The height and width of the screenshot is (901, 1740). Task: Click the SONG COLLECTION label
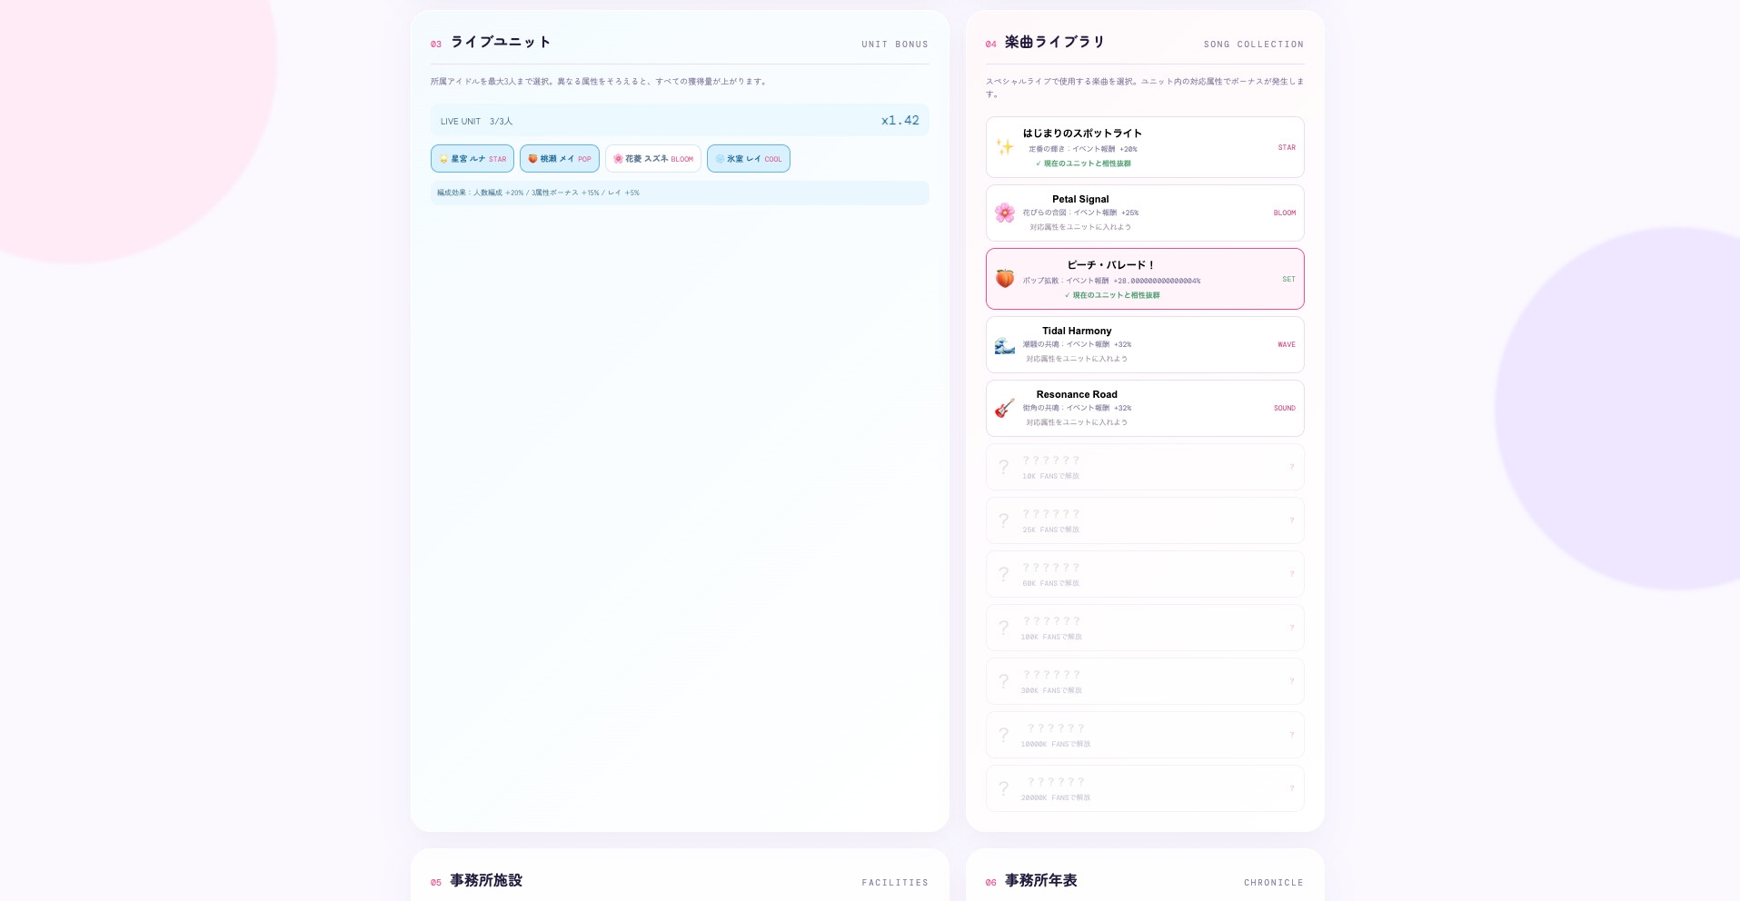1254,44
